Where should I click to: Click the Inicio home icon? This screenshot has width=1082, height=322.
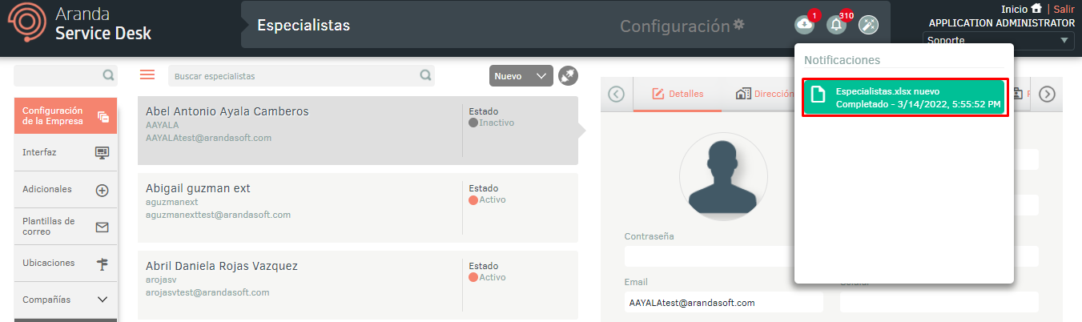coord(1036,8)
